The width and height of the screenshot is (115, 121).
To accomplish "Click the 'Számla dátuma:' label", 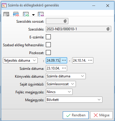I will (x=32, y=69).
